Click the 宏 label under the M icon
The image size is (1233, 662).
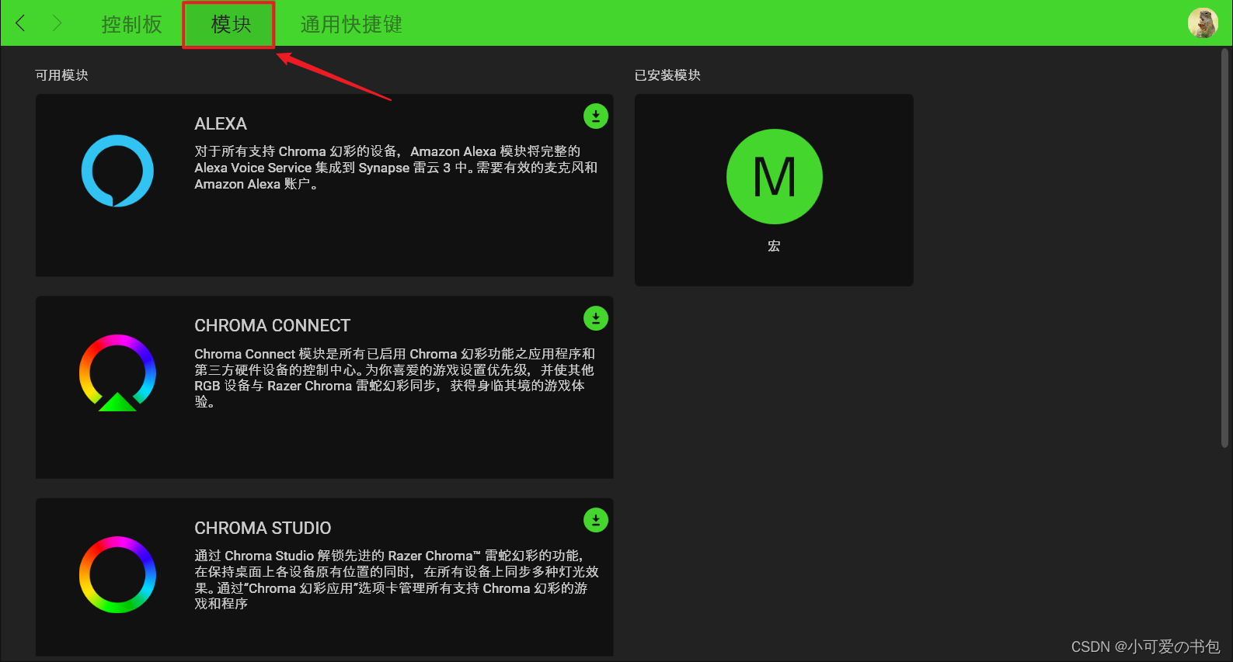(774, 246)
